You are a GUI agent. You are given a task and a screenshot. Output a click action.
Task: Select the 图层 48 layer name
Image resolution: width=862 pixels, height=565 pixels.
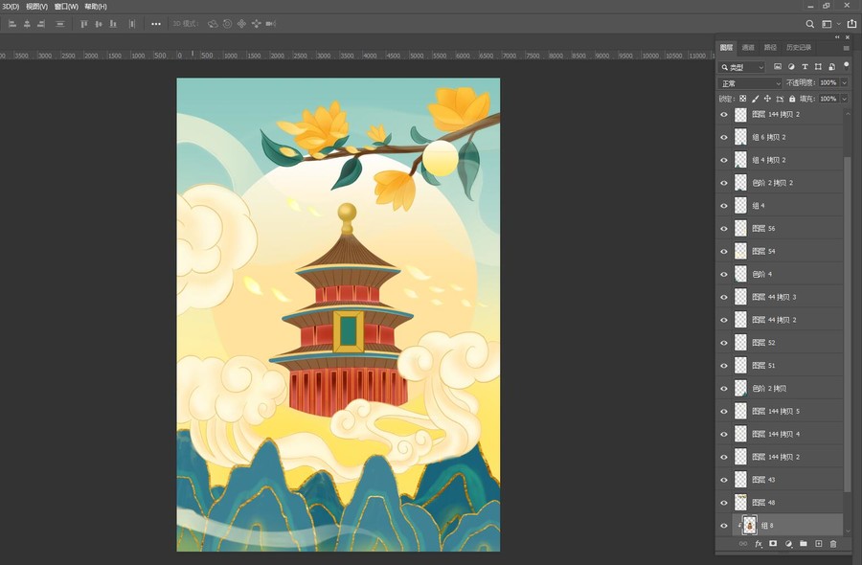point(763,503)
